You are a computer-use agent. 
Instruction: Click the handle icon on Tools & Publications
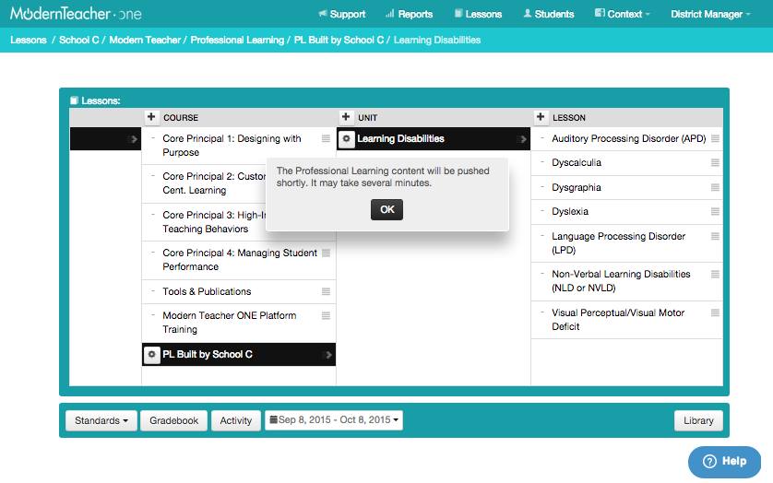(326, 291)
